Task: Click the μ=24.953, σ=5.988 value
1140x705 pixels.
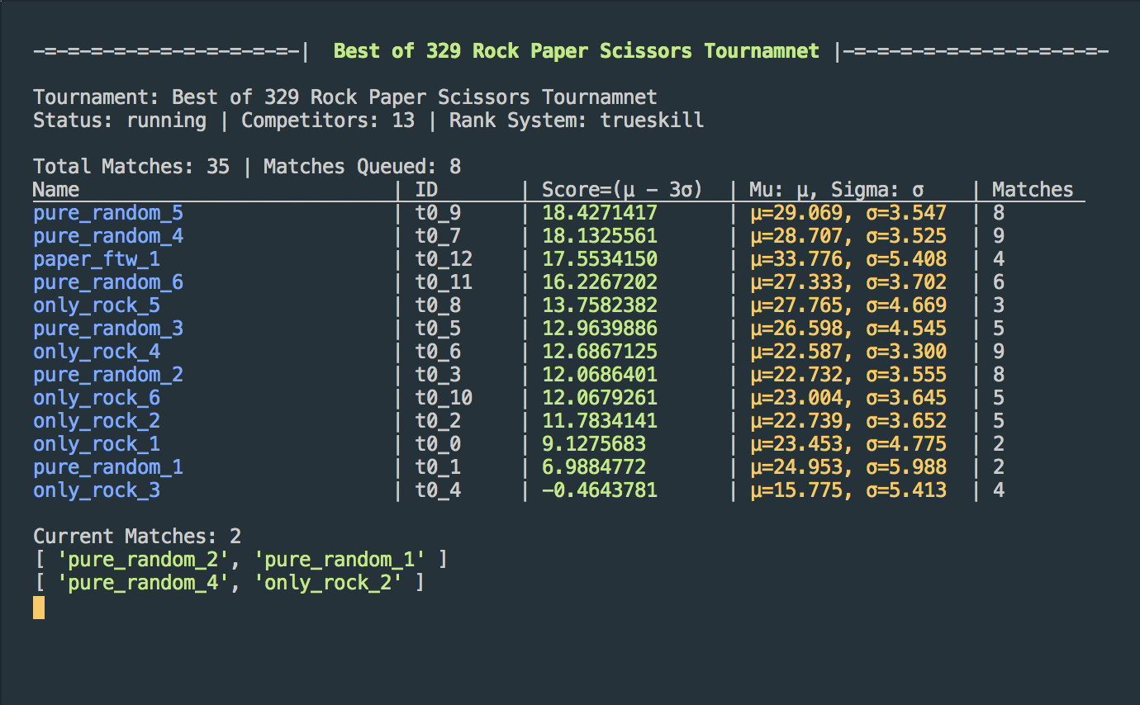Action: 848,467
